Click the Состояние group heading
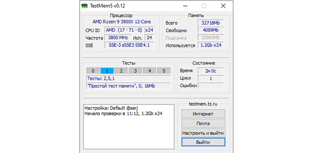 (204, 63)
